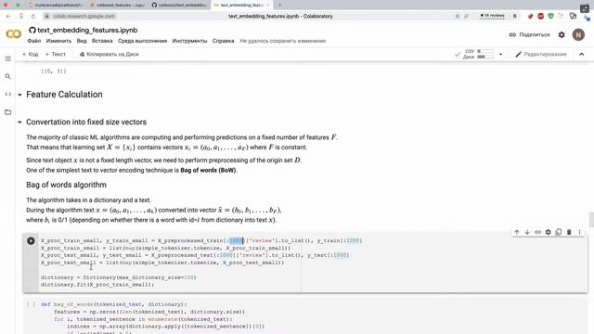Click the Поделиться share button

[529, 35]
